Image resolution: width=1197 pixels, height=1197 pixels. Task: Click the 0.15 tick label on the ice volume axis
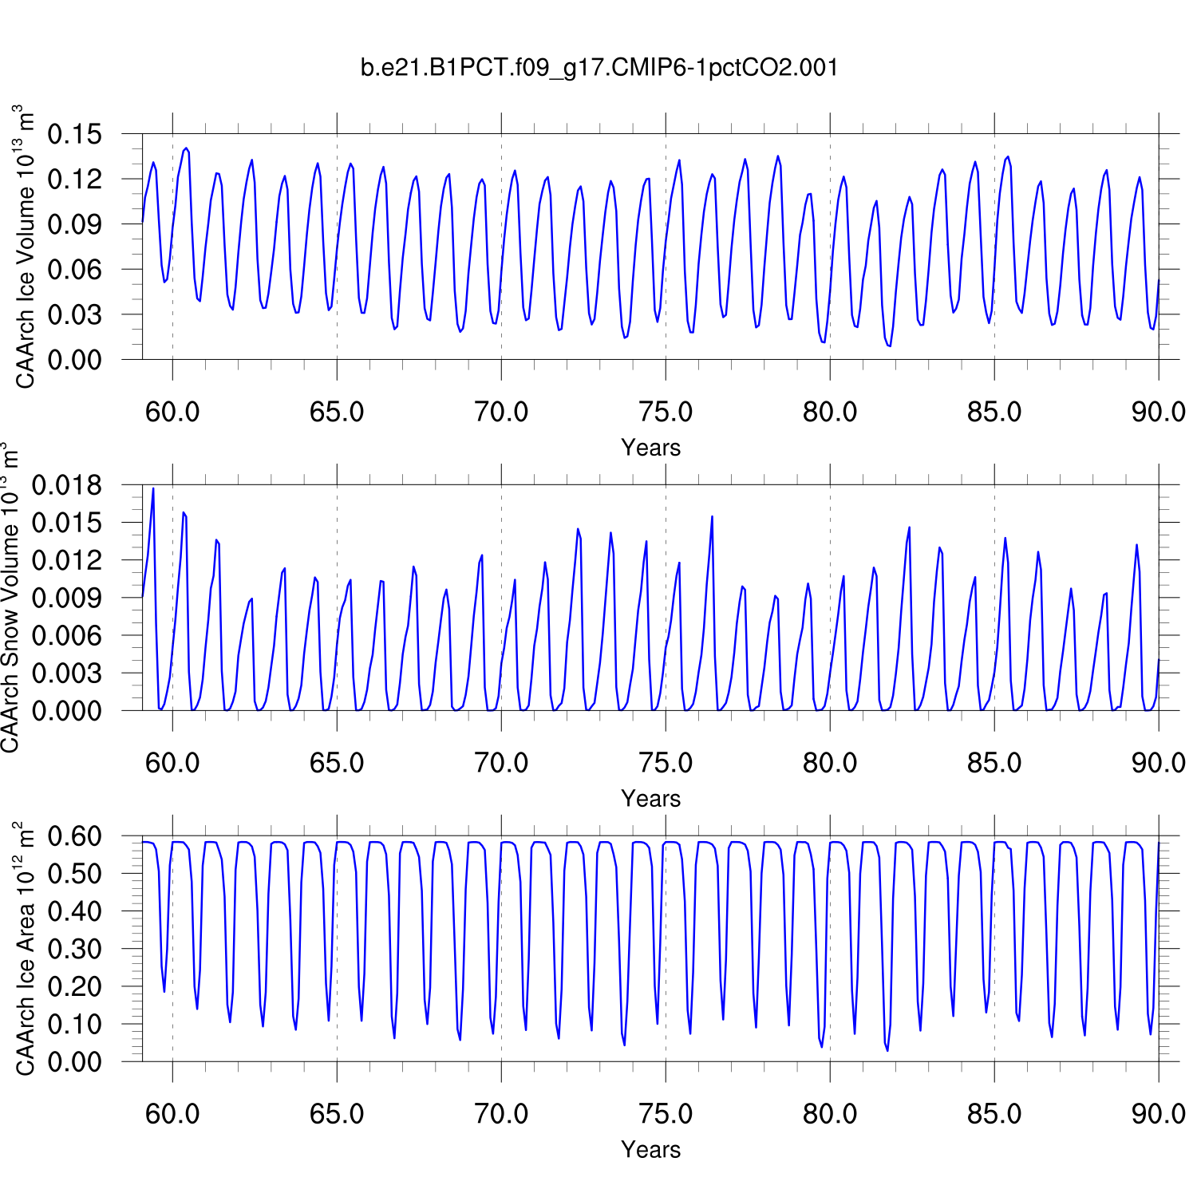tap(75, 134)
